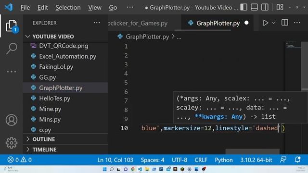Open the Edit menu
The width and height of the screenshot is (308, 173).
[43, 8]
